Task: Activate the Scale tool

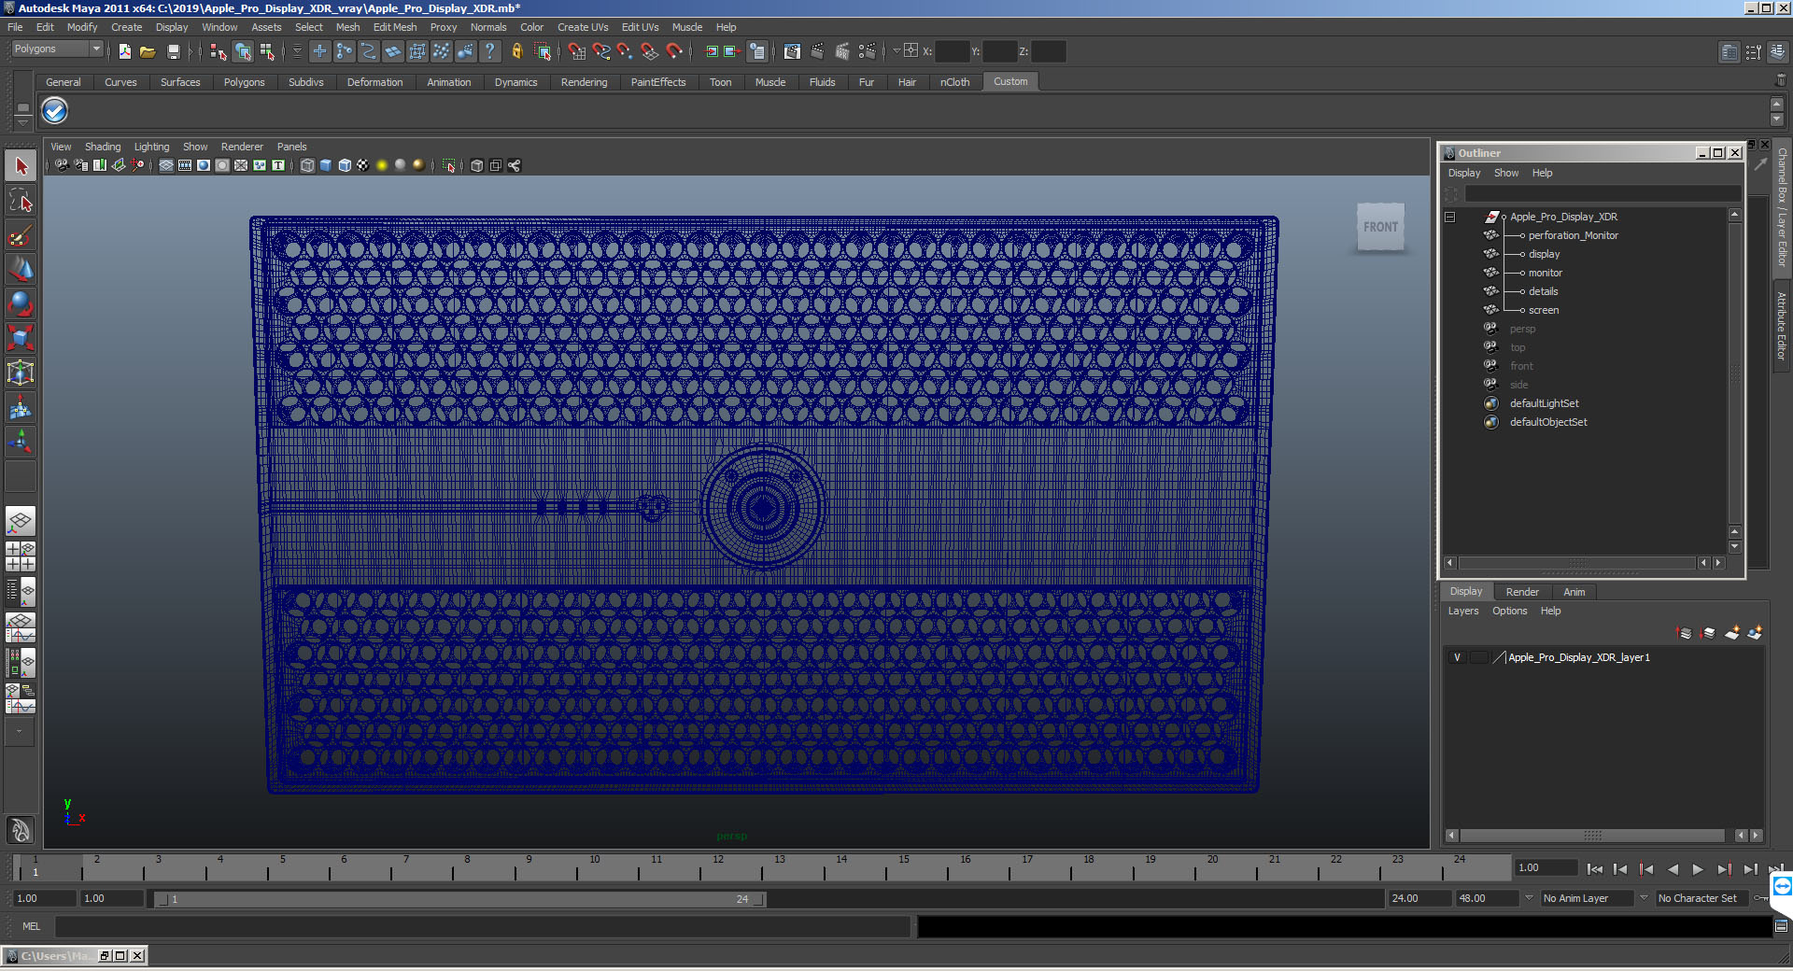Action: [x=21, y=338]
